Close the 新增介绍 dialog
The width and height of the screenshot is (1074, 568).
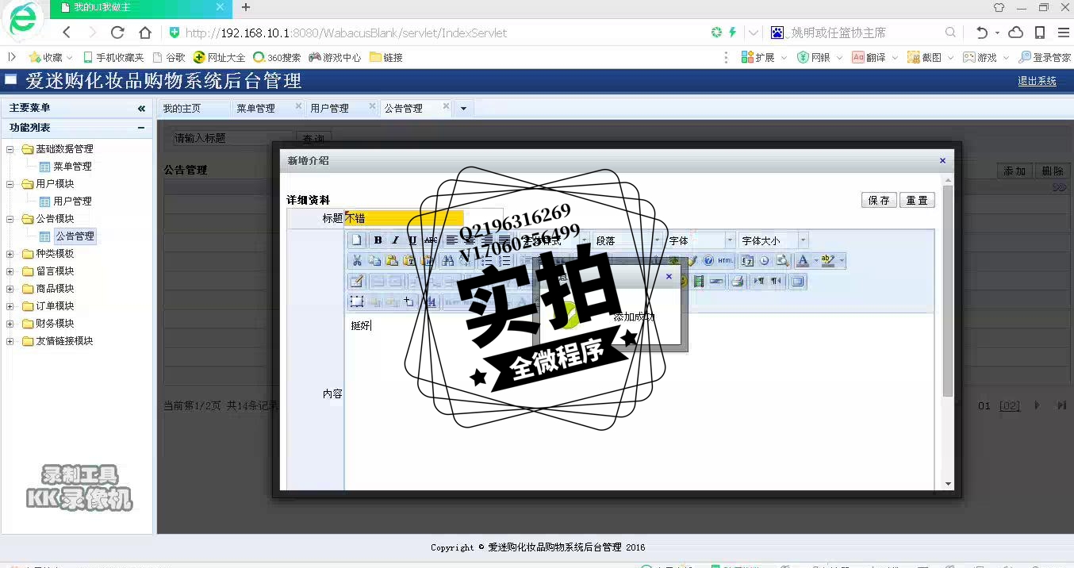[x=942, y=160]
